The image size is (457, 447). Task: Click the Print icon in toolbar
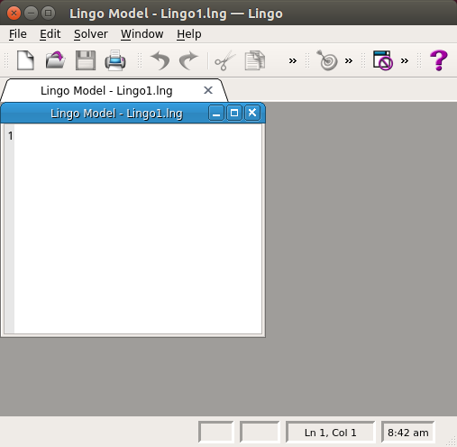(115, 60)
